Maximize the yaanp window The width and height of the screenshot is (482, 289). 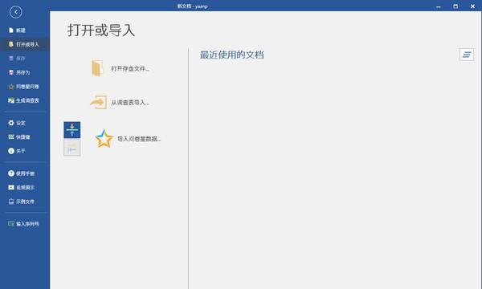pyautogui.click(x=455, y=6)
